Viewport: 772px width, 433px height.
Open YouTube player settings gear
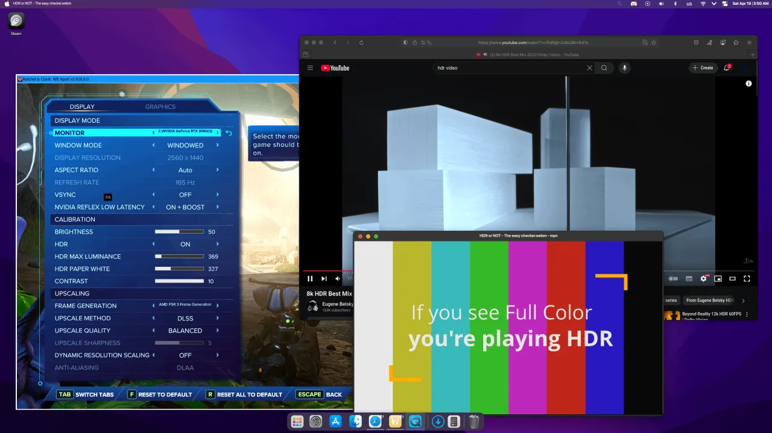point(703,278)
